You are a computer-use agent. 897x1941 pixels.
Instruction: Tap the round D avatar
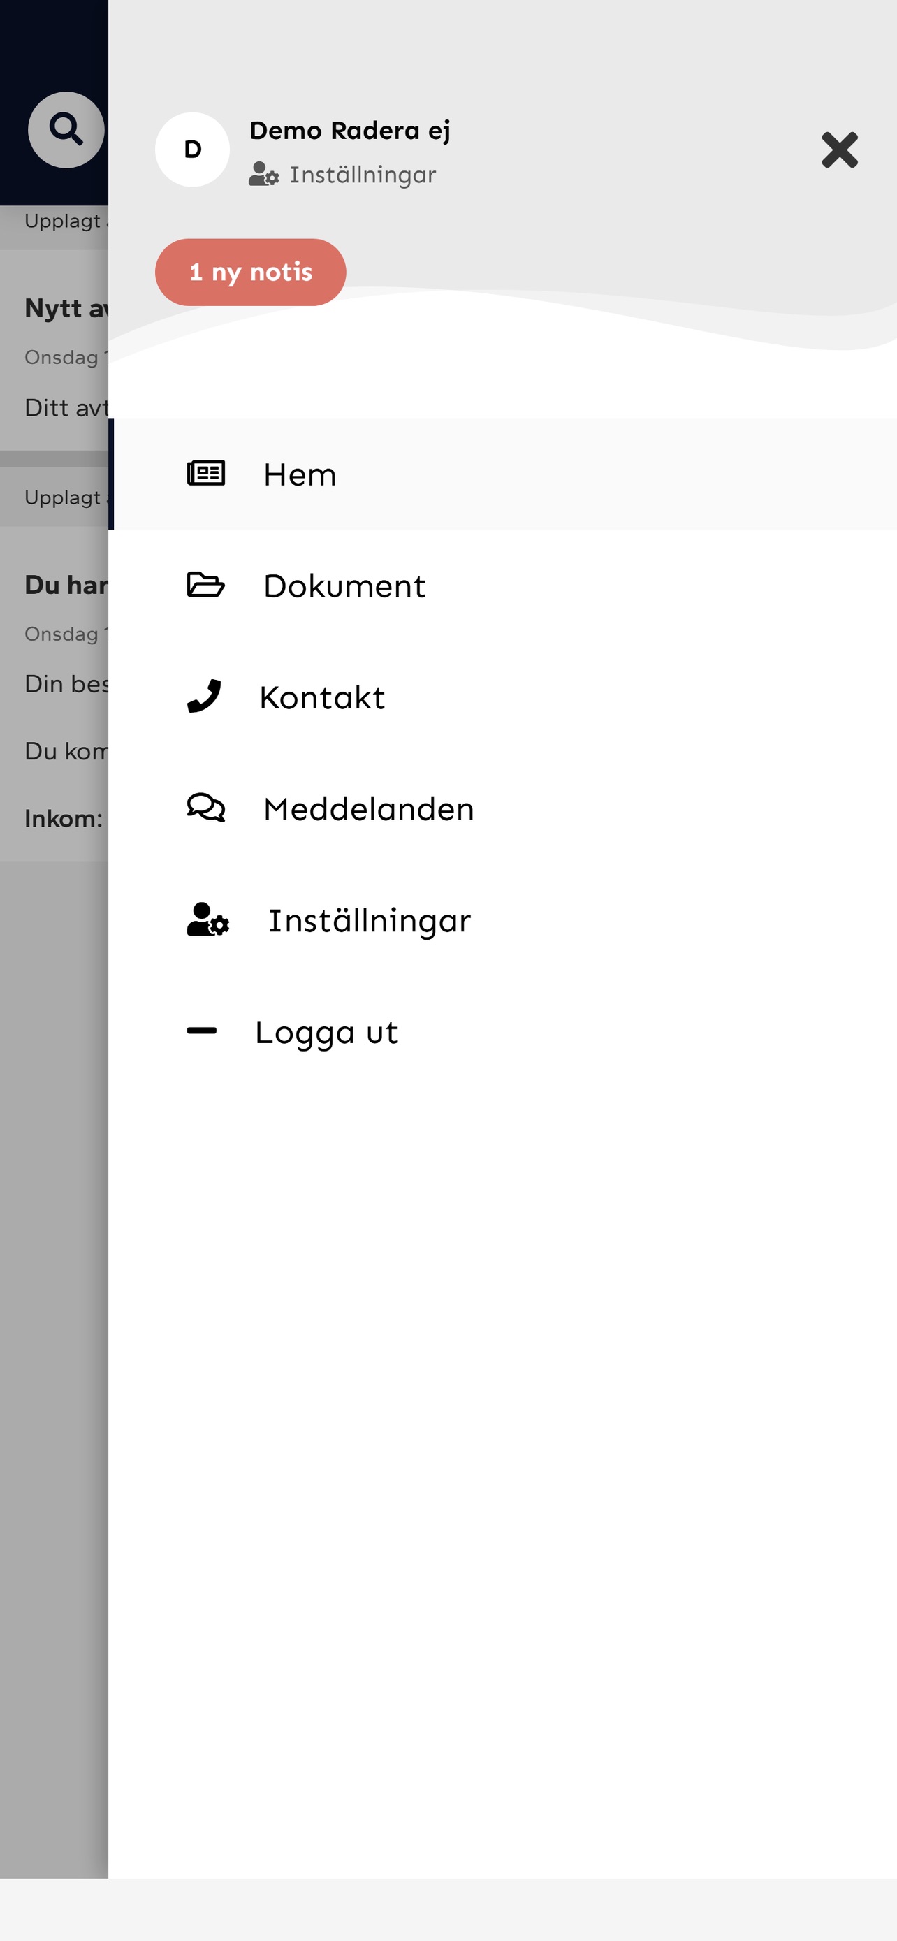[192, 150]
